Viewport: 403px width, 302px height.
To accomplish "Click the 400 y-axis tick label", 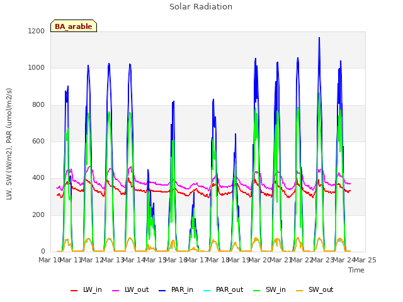I will [x=38, y=178].
